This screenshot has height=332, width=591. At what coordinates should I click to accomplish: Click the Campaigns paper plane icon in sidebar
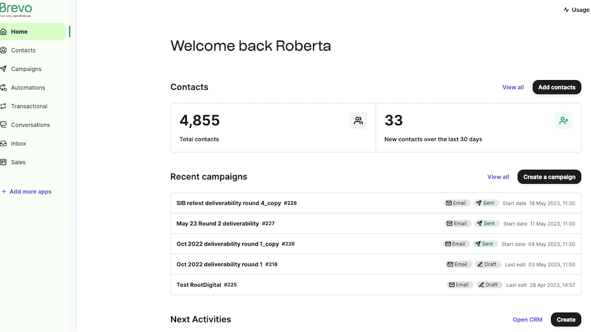(x=3, y=69)
